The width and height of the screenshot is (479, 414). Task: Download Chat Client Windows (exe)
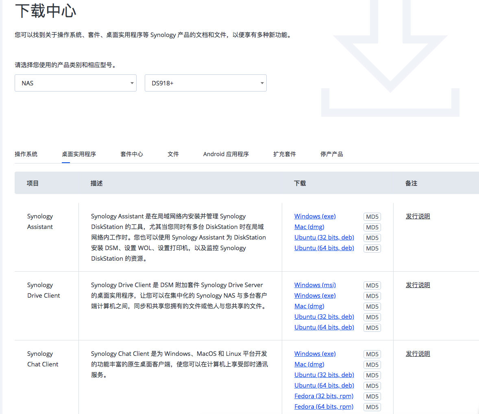click(315, 354)
